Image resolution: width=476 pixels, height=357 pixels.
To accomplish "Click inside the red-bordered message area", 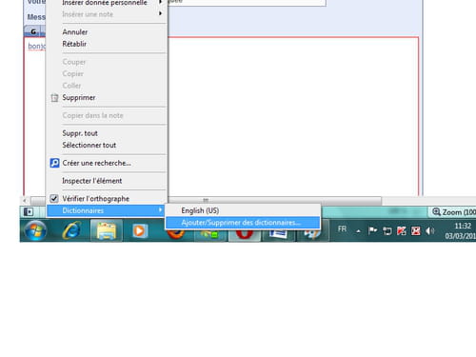I will (292, 116).
